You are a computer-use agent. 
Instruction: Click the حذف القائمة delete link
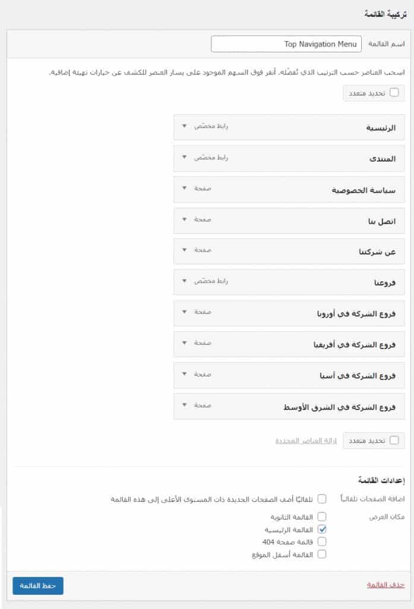[x=385, y=586]
